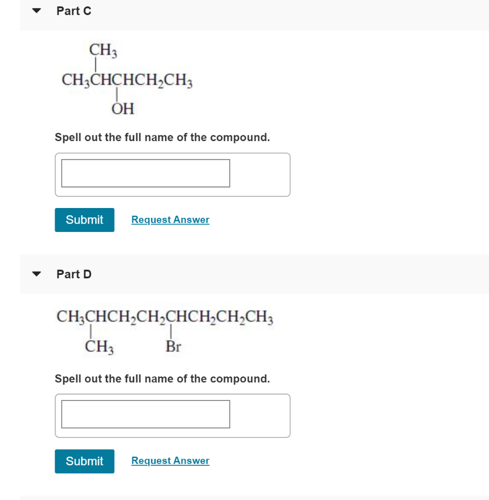Click the Part D section header
This screenshot has width=489, height=500.
coord(74,274)
